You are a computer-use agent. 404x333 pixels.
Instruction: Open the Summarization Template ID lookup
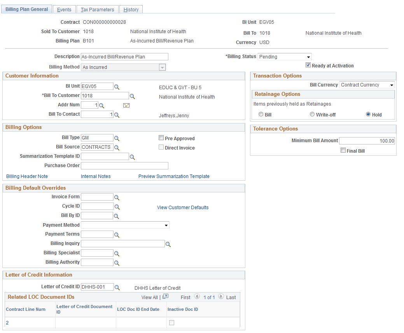click(133, 156)
